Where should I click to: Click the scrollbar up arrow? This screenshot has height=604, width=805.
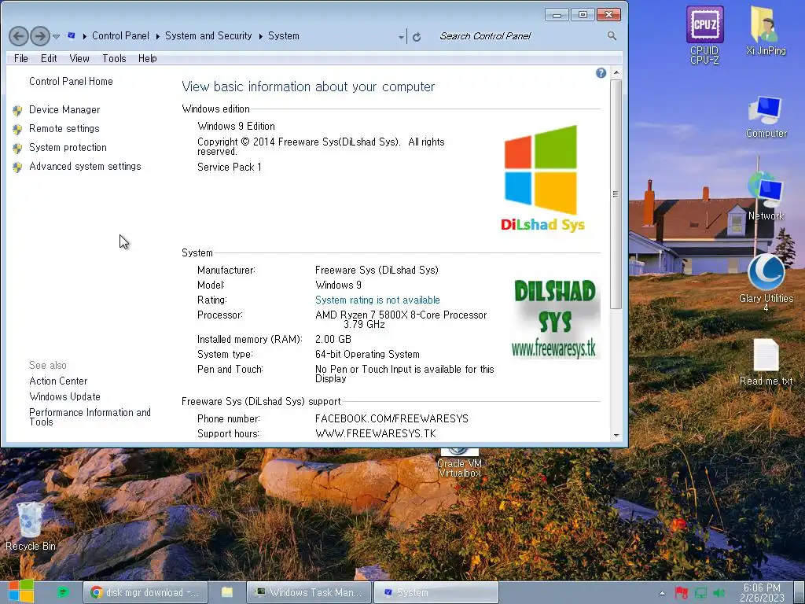pyautogui.click(x=616, y=73)
